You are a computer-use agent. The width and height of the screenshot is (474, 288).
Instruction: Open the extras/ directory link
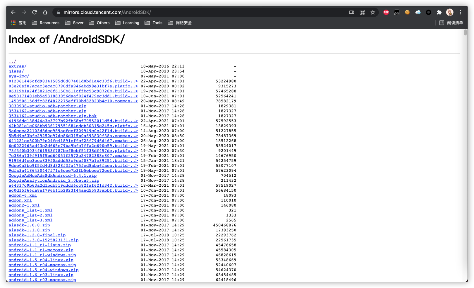point(17,66)
